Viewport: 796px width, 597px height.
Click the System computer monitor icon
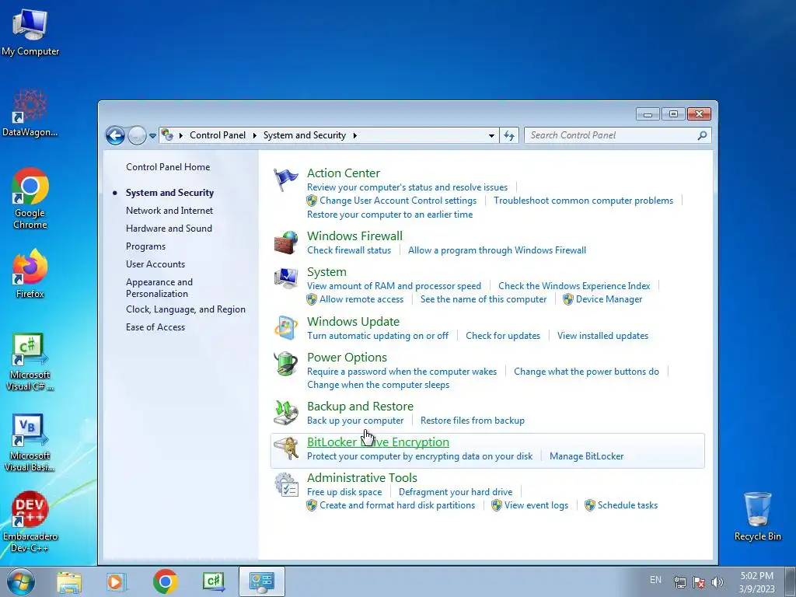coord(286,278)
